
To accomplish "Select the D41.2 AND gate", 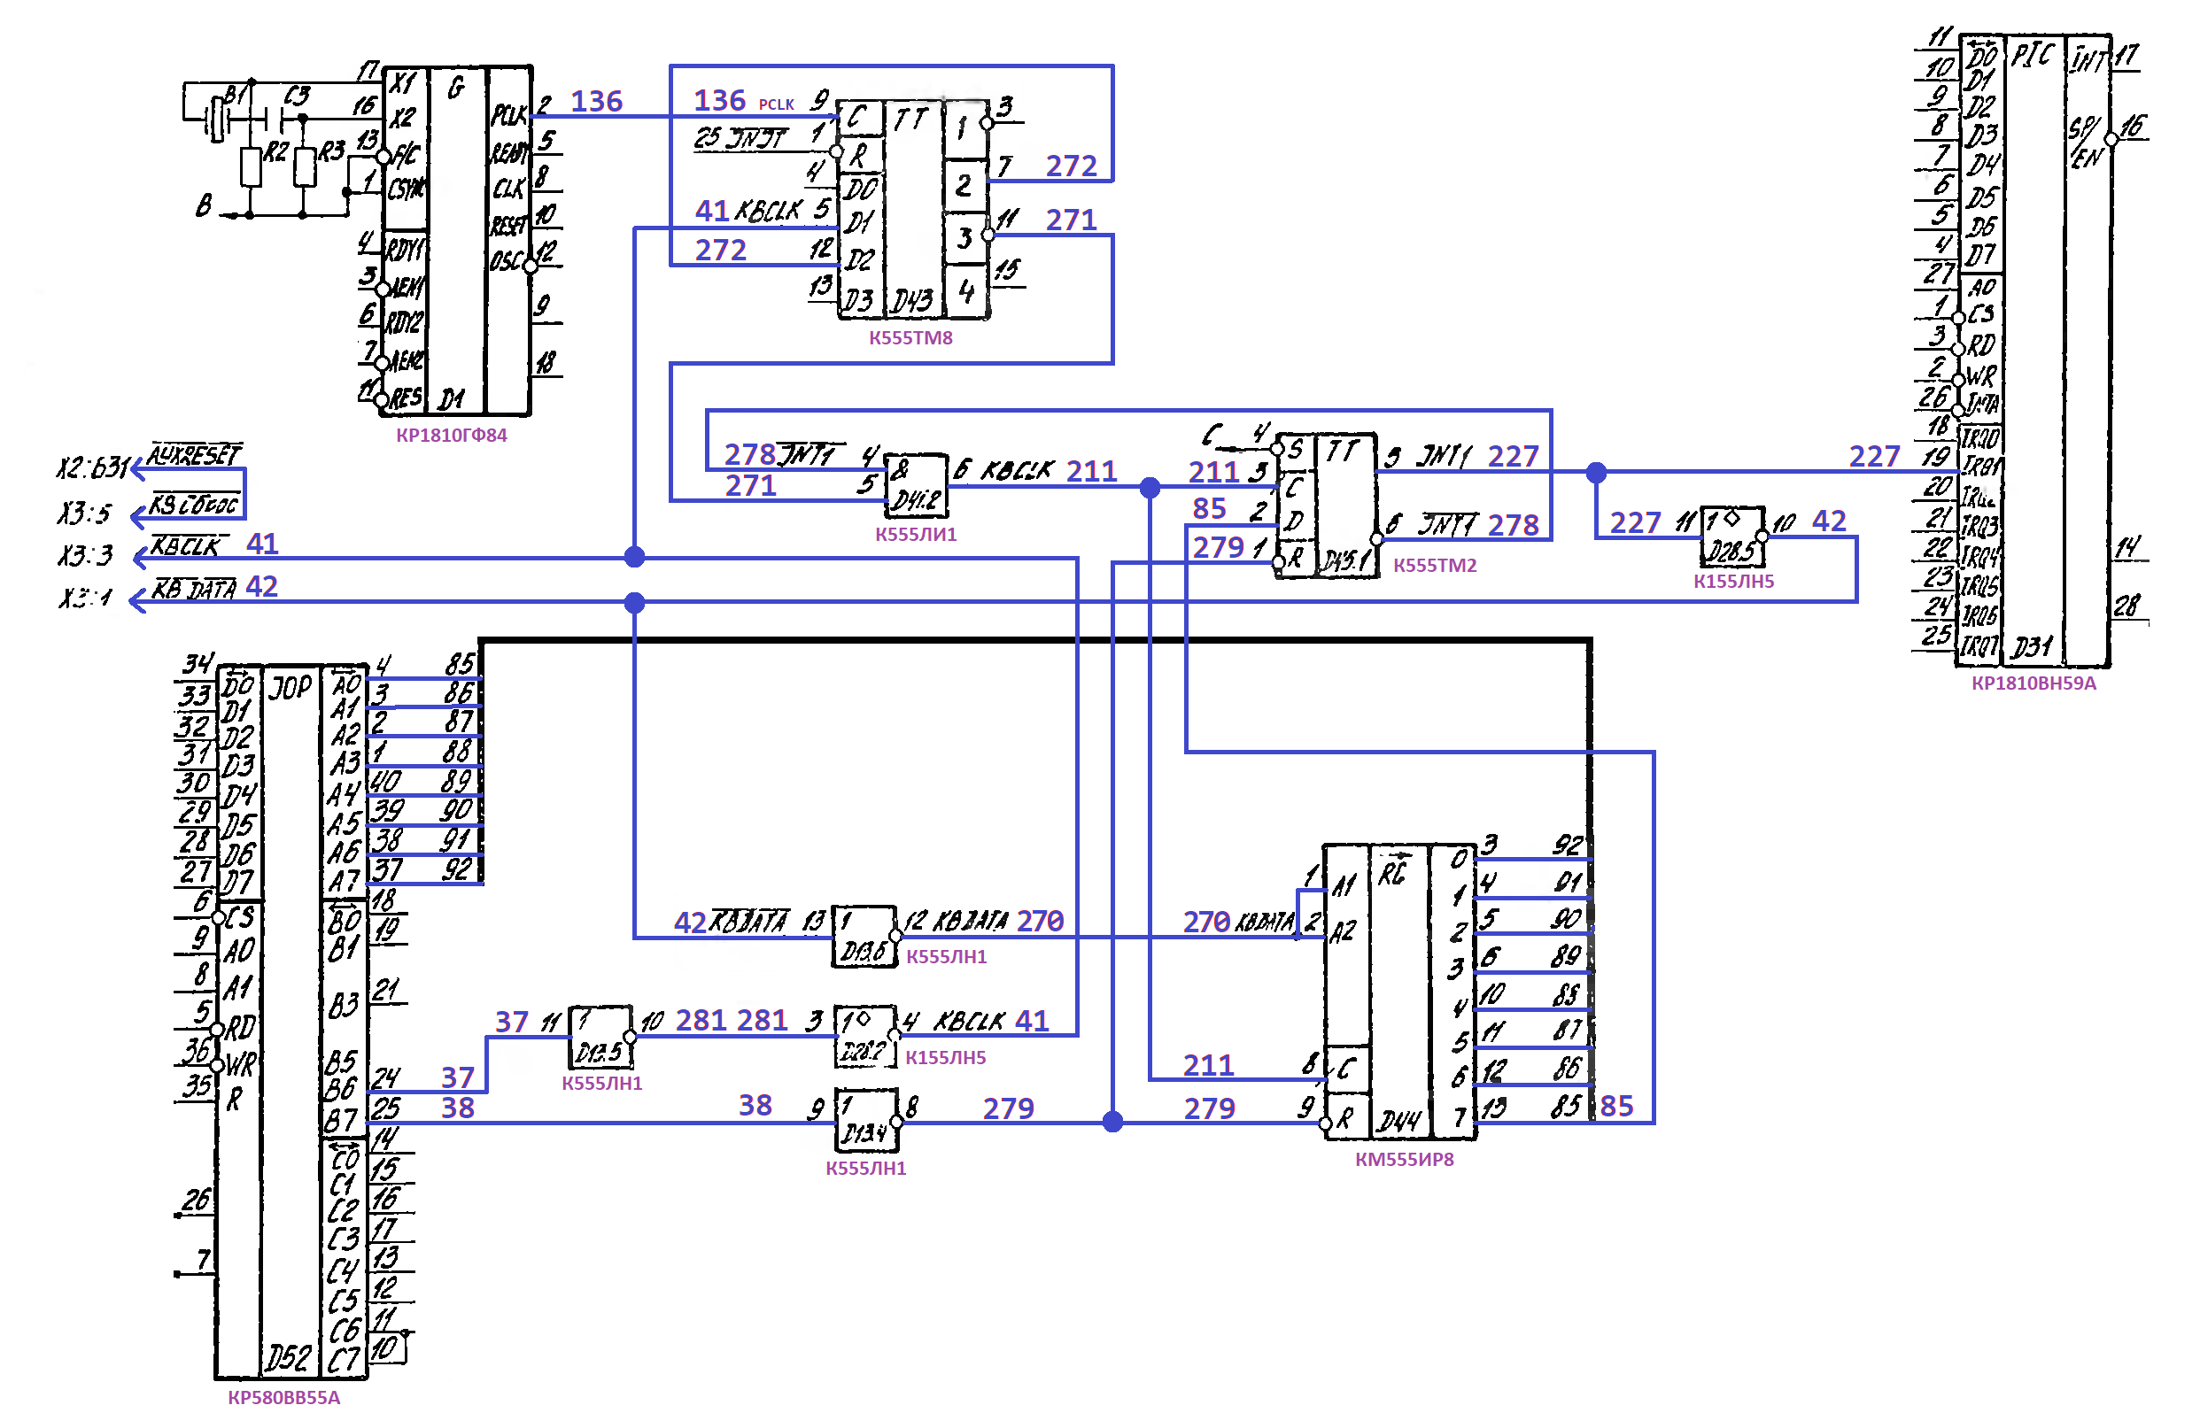I will click(916, 484).
